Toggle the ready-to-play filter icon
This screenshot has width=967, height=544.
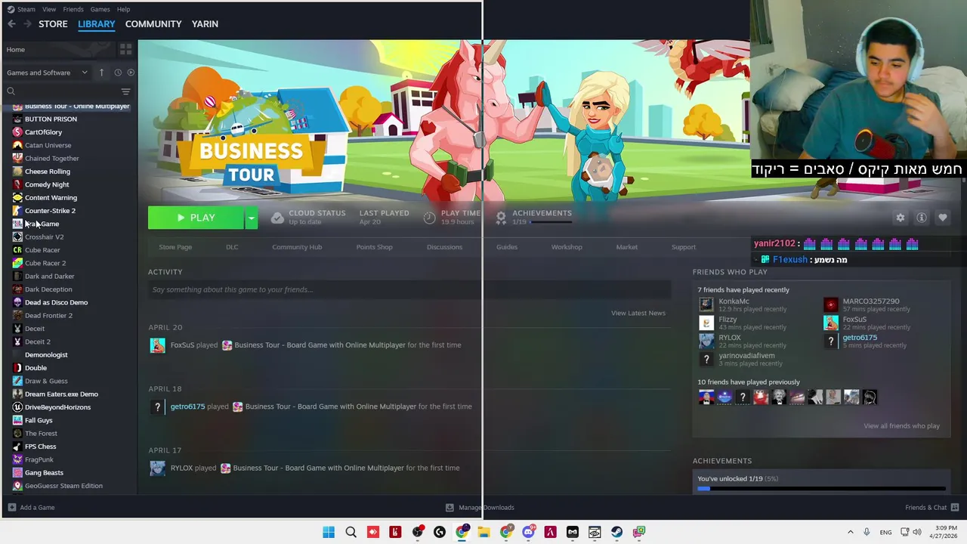tap(131, 73)
